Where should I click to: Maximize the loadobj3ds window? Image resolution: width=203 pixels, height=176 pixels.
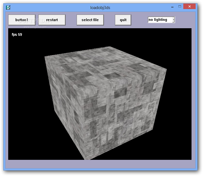coord(179,7)
